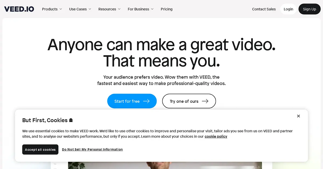Expand the Products dropdown chevron
Viewport: 323px width, 169px height.
point(61,9)
